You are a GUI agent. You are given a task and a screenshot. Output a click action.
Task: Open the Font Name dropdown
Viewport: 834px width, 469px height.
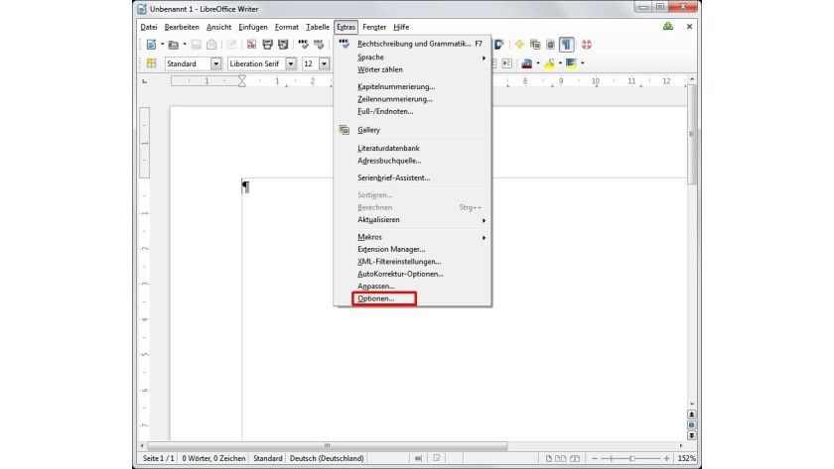coord(291,63)
